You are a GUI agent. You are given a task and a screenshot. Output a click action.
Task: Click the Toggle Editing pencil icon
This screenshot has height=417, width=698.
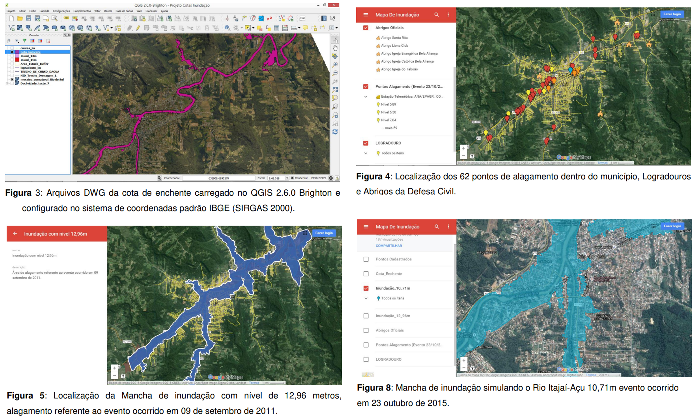[x=138, y=28]
